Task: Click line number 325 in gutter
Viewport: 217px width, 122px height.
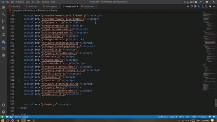Action: pyautogui.click(x=12, y=104)
